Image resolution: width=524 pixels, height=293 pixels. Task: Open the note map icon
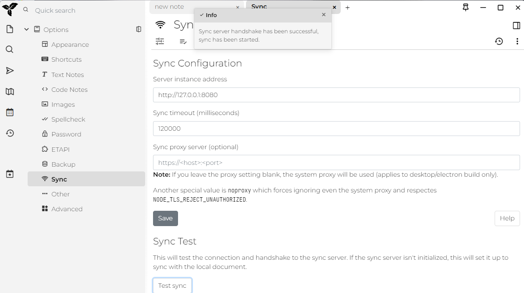tap(10, 91)
